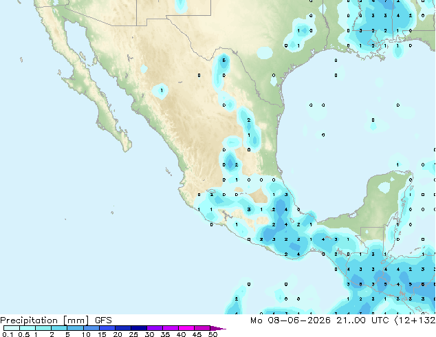Click the 'Mo' weekday abbreviation
Screen dimensions: 436x337
[256, 320]
